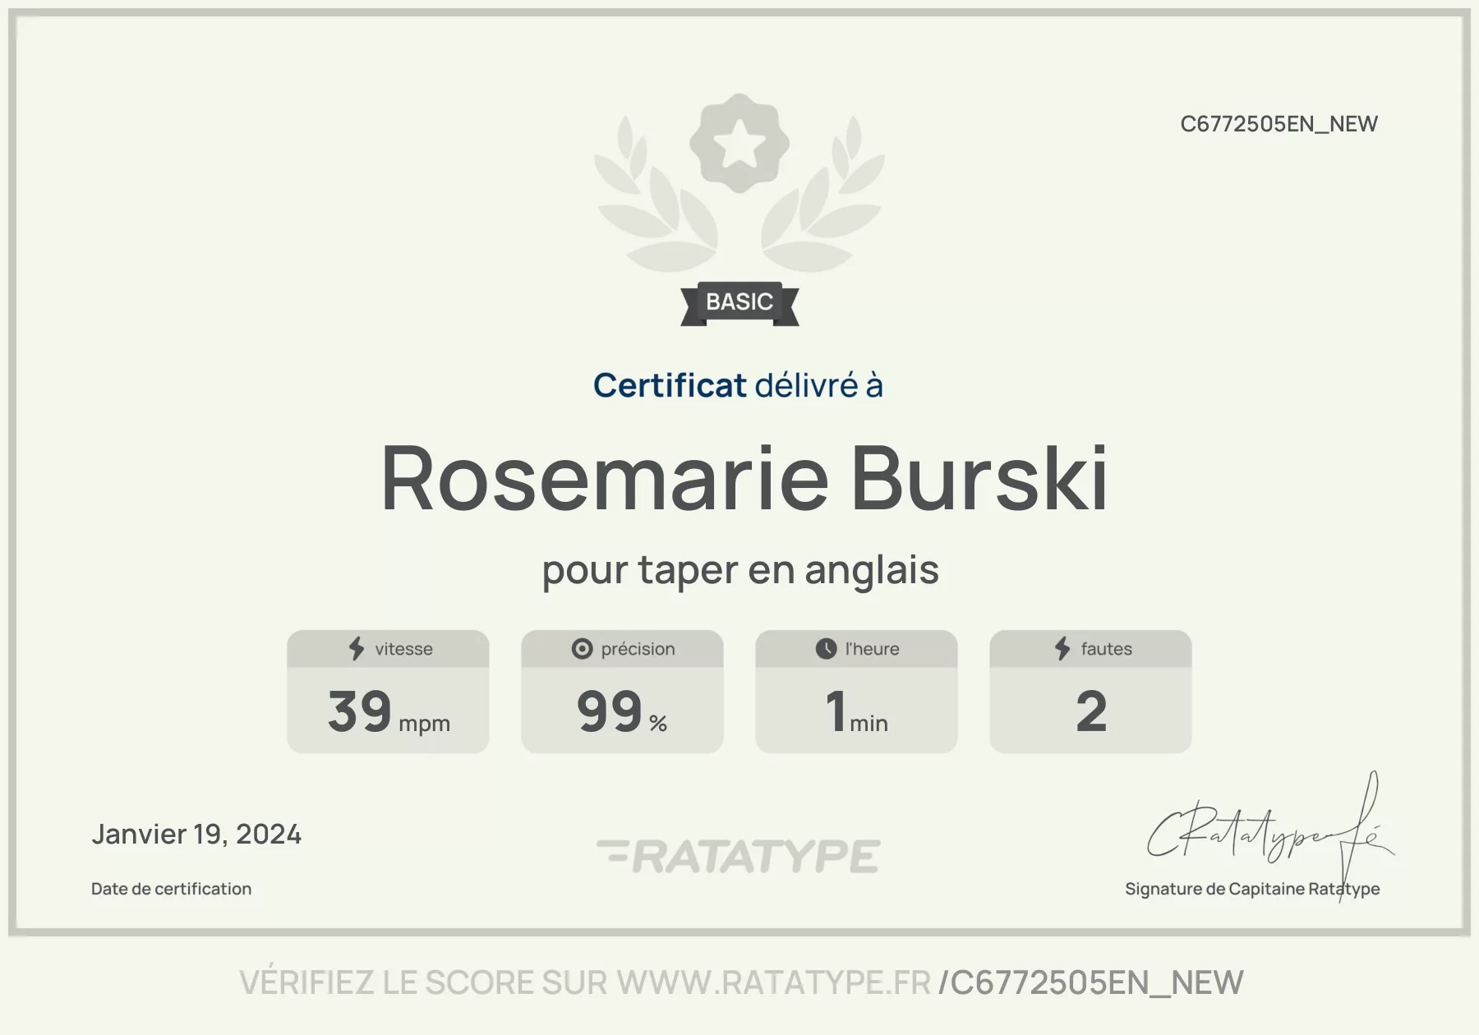1479x1035 pixels.
Task: Click the WWW.RATATYPE.FR verification link text
Action: pos(774,982)
